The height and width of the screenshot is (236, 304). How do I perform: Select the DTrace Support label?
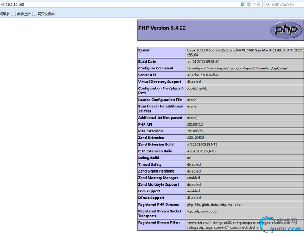[151, 198]
